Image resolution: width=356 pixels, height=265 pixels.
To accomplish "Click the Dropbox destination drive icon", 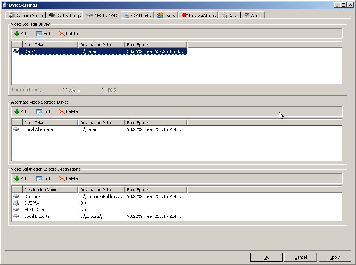I will [x=16, y=196].
